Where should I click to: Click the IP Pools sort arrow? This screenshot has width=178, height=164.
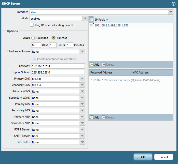107,20
